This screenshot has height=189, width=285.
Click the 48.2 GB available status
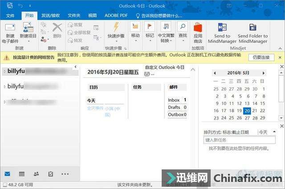tap(18, 185)
